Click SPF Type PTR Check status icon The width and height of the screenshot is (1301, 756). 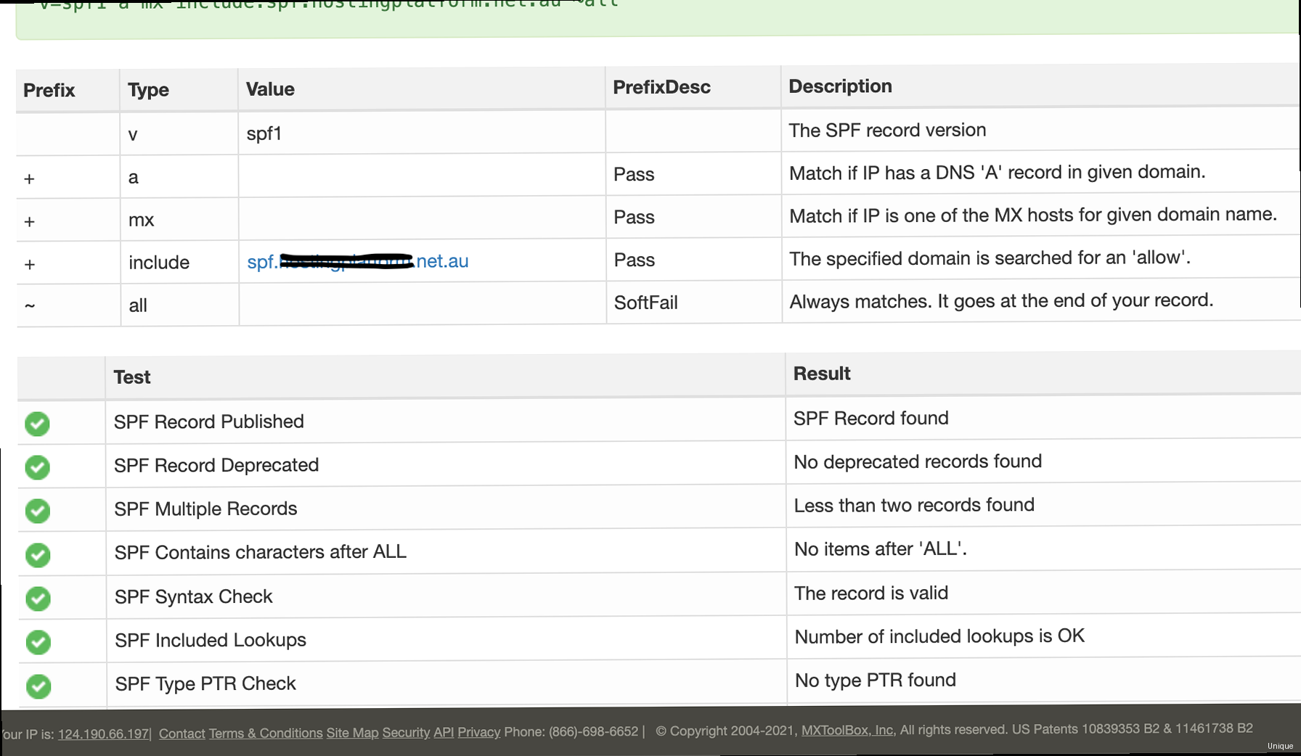point(38,686)
